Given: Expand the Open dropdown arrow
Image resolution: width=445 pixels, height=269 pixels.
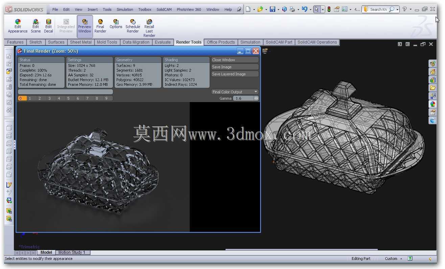Looking at the screenshot, I should pos(266,10).
